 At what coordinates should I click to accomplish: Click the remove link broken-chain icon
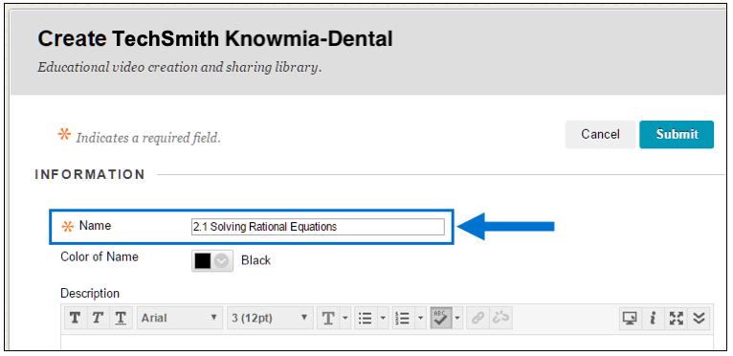pyautogui.click(x=500, y=319)
